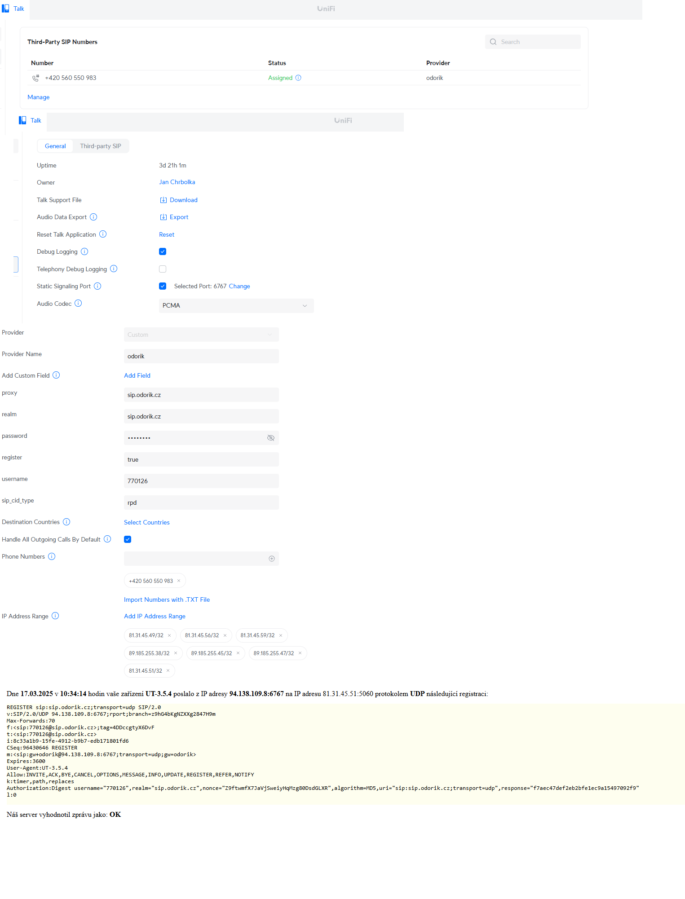The height and width of the screenshot is (899, 685).
Task: Show info for IP Address Range
Action: pyautogui.click(x=55, y=616)
